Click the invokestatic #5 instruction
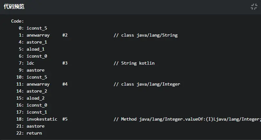This screenshot has height=140, width=261. (x=47, y=119)
